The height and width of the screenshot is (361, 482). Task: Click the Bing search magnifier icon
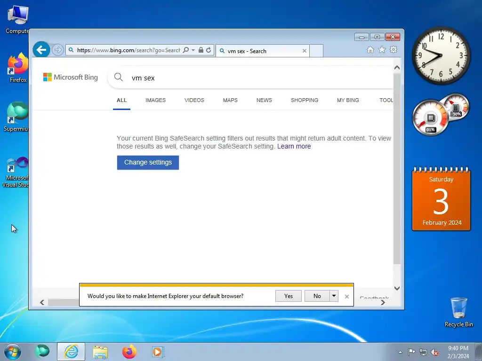[x=118, y=77]
